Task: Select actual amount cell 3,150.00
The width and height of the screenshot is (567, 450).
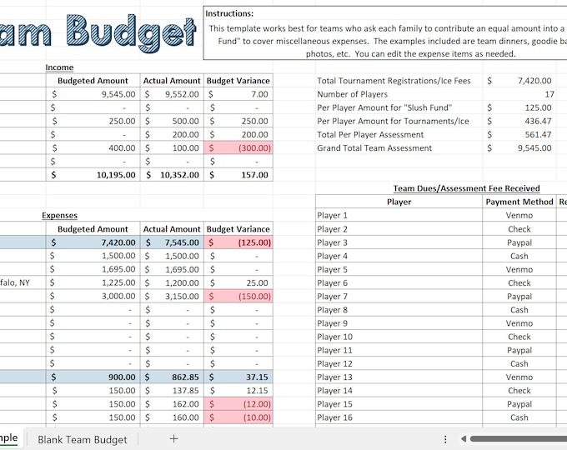Action: [172, 297]
